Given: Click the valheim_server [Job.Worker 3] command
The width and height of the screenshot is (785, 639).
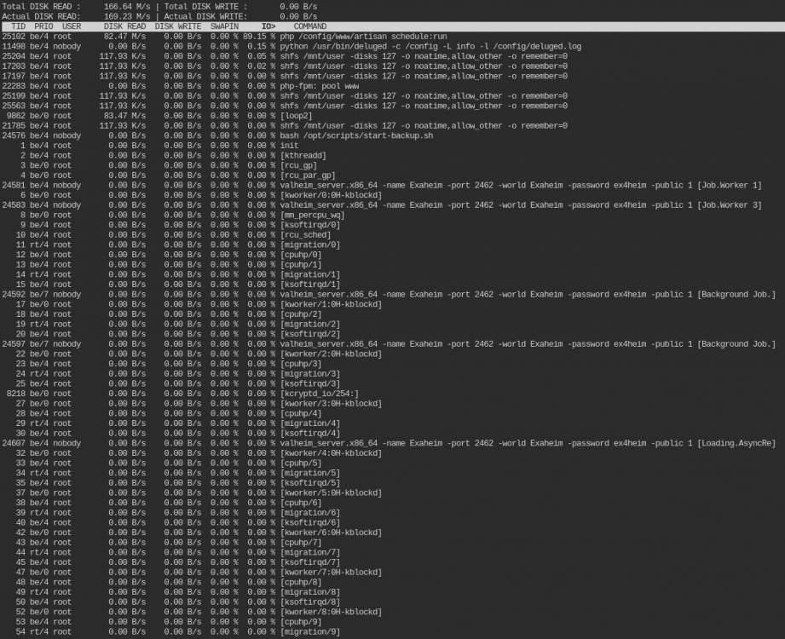Looking at the screenshot, I should tap(521, 205).
